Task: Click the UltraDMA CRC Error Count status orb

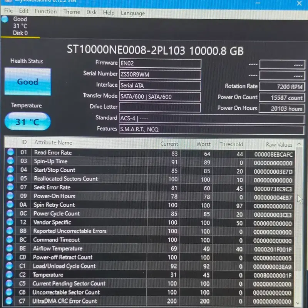Action: (x=9, y=301)
